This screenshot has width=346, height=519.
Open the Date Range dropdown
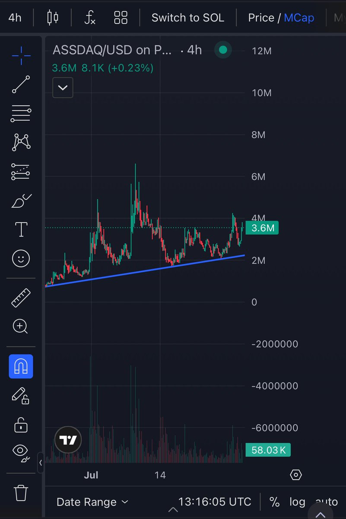pyautogui.click(x=92, y=502)
